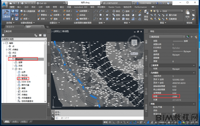Image resolution: width=200 pixels, height=126 pixels.
Task: Collapse the 几何图形 geometry section
Action: [194, 73]
